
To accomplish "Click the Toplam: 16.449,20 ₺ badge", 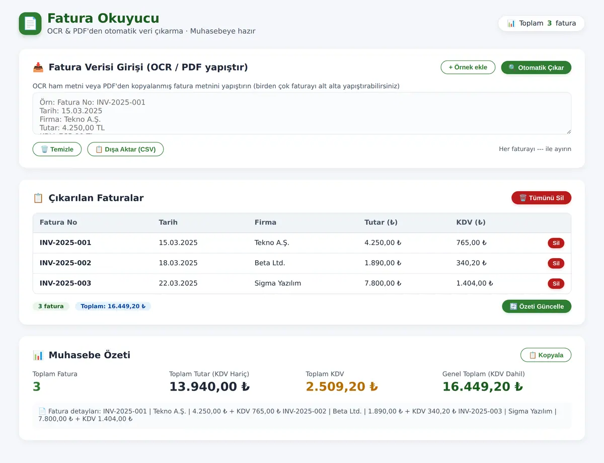I will click(113, 306).
